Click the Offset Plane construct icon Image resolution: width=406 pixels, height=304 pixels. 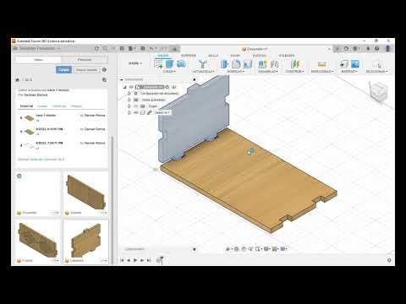tap(294, 64)
